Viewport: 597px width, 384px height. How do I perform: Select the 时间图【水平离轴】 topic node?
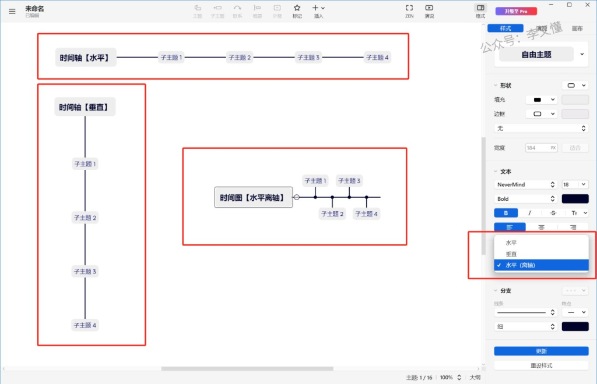(253, 198)
